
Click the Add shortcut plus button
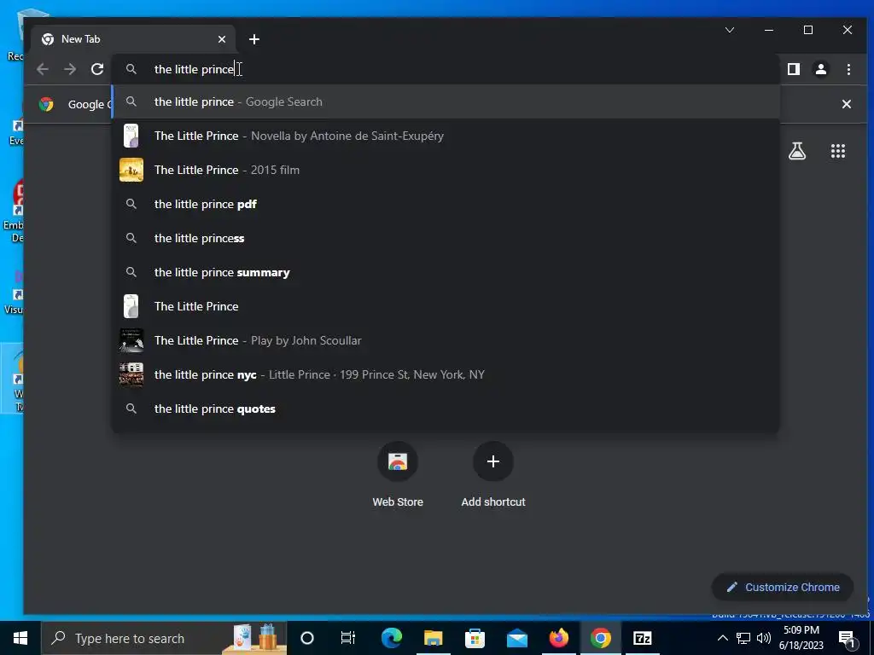pyautogui.click(x=493, y=461)
